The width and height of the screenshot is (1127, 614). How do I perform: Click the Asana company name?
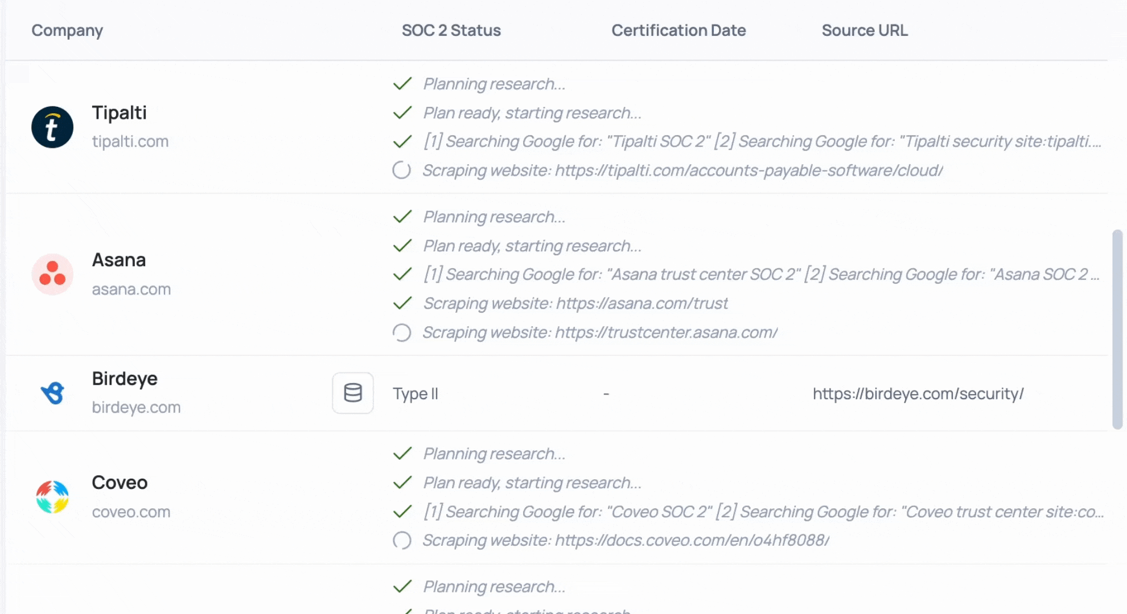click(x=119, y=260)
